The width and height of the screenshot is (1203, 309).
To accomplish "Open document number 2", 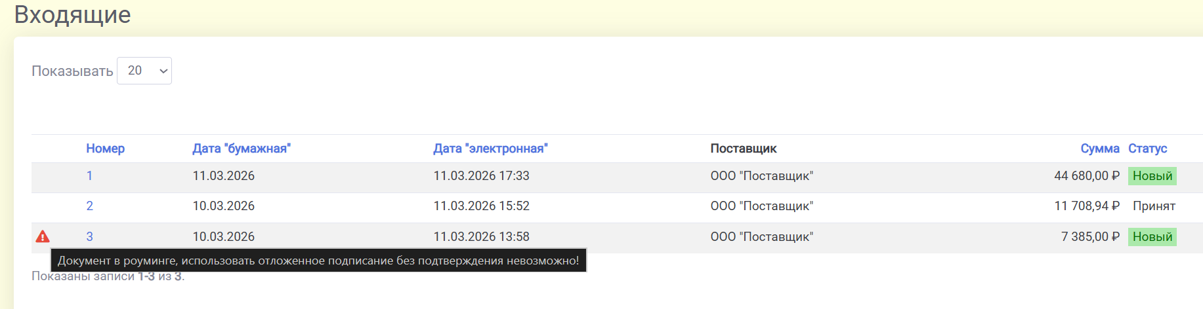I will [89, 206].
